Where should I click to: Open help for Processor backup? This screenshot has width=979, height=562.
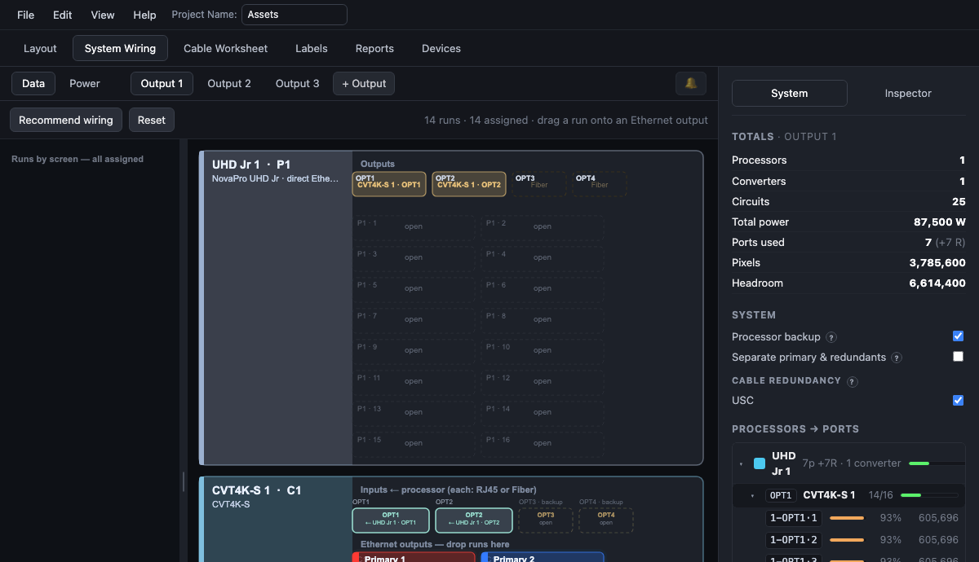(x=831, y=337)
